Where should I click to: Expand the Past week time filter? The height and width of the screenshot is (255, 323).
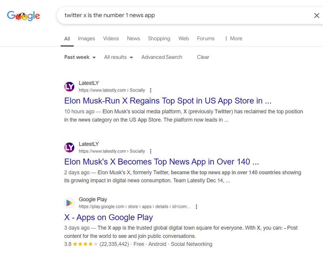[x=80, y=57]
